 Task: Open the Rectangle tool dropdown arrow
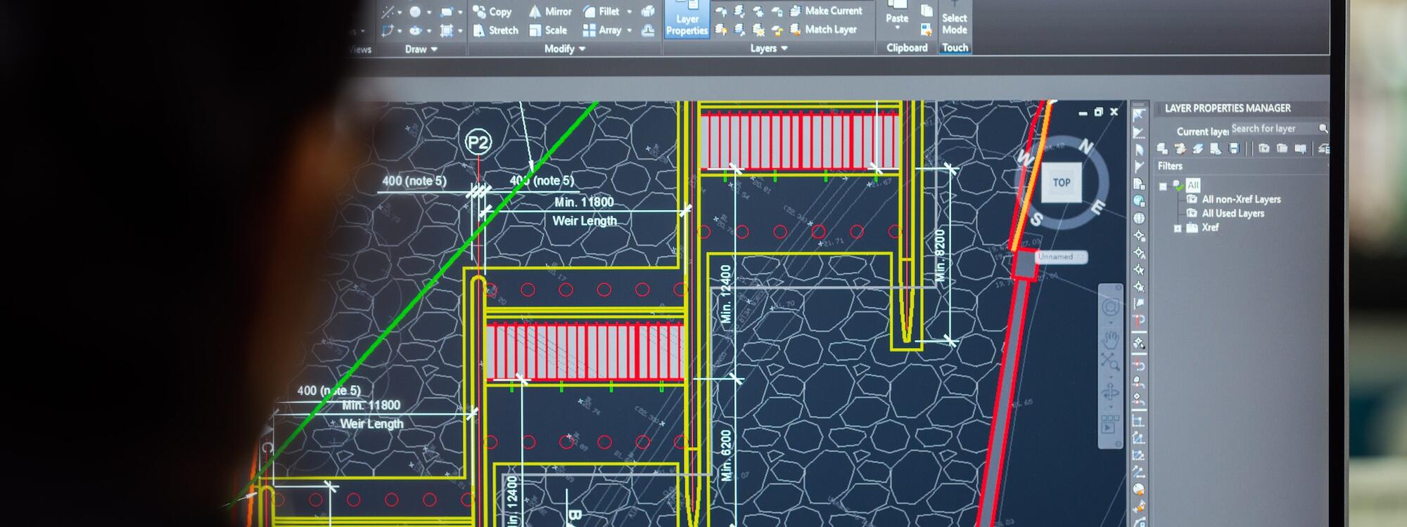point(460,13)
